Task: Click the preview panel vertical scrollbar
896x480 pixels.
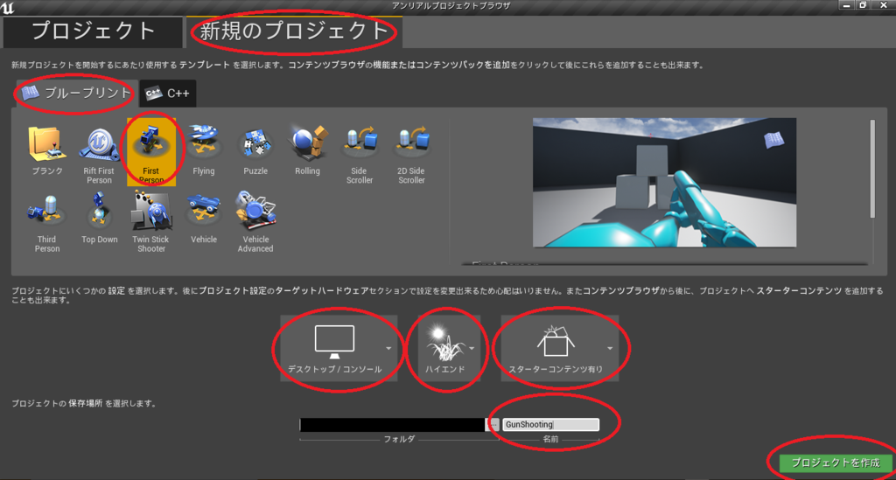Action: pyautogui.click(x=872, y=169)
